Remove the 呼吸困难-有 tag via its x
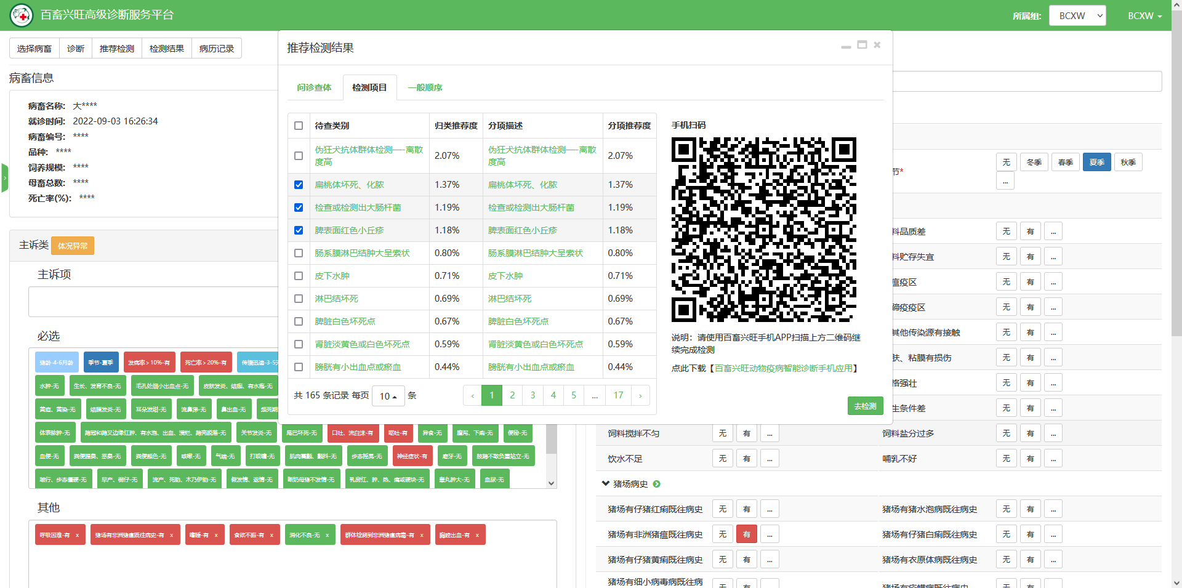The image size is (1182, 588). 77,535
